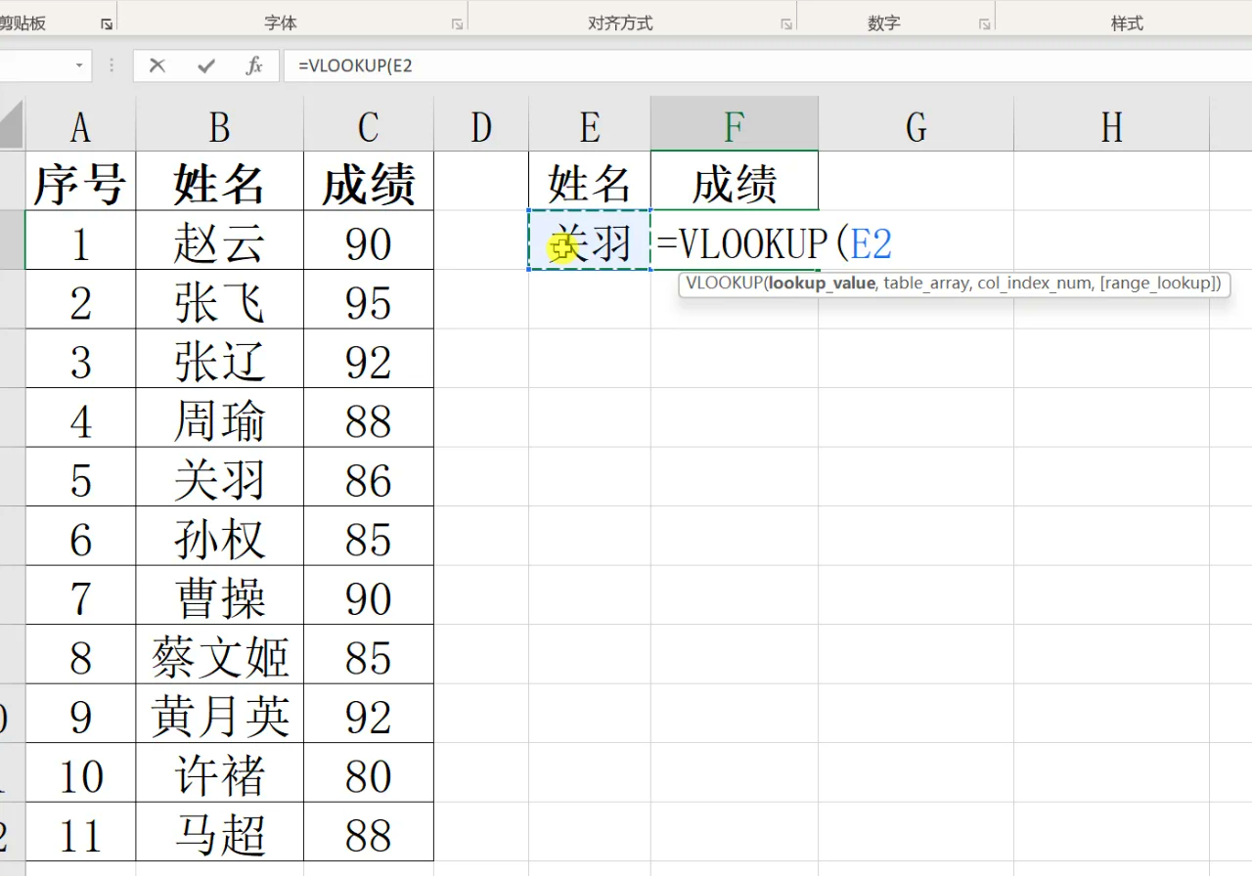Click col_index_num in the VLOOKUP tooltip

(1035, 284)
